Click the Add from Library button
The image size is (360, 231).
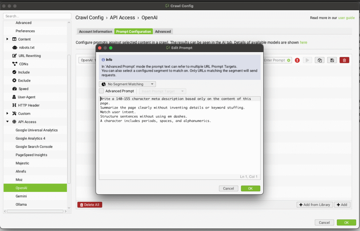tap(314, 205)
